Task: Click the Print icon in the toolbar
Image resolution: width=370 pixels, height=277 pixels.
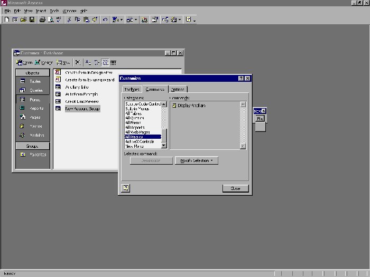Action: [42, 20]
